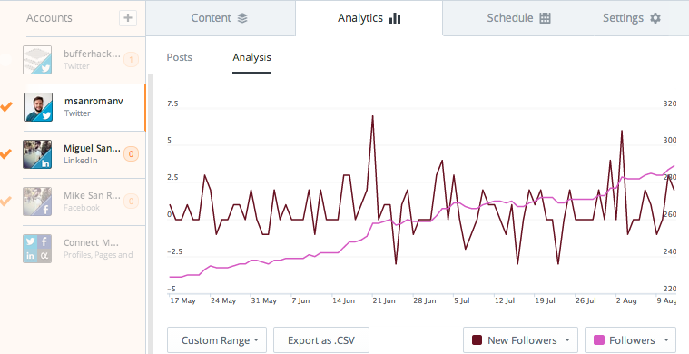This screenshot has height=354, width=689.
Task: Open the Content tab
Action: (x=221, y=18)
